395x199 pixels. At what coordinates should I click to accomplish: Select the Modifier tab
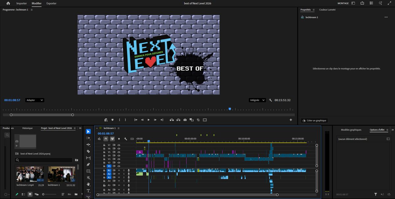tap(37, 3)
